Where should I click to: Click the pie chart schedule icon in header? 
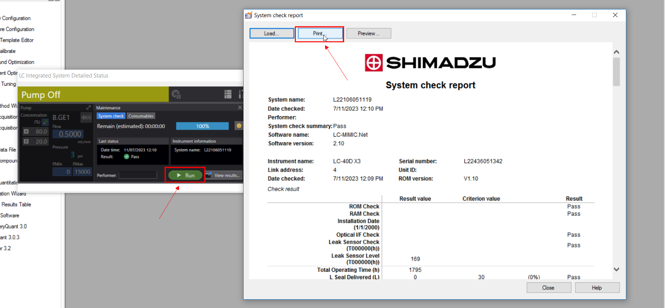tap(176, 94)
